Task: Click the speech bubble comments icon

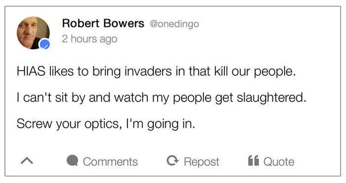Action: click(72, 160)
